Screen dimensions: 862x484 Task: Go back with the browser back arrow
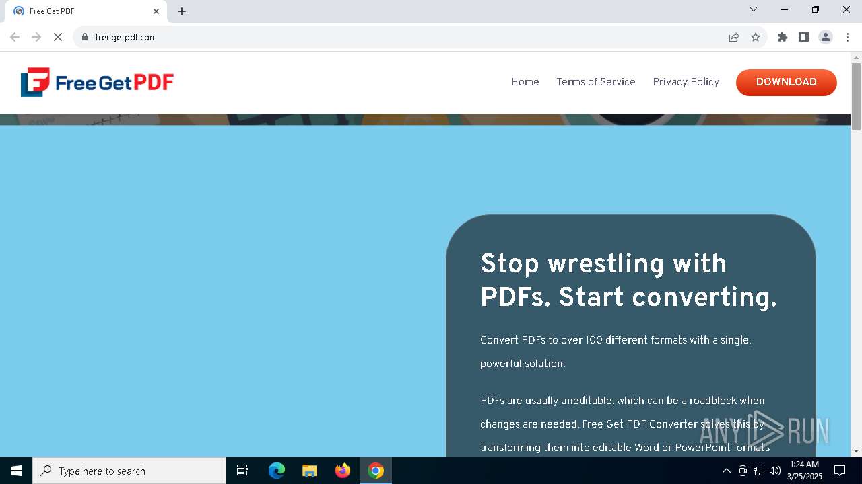[x=15, y=37]
